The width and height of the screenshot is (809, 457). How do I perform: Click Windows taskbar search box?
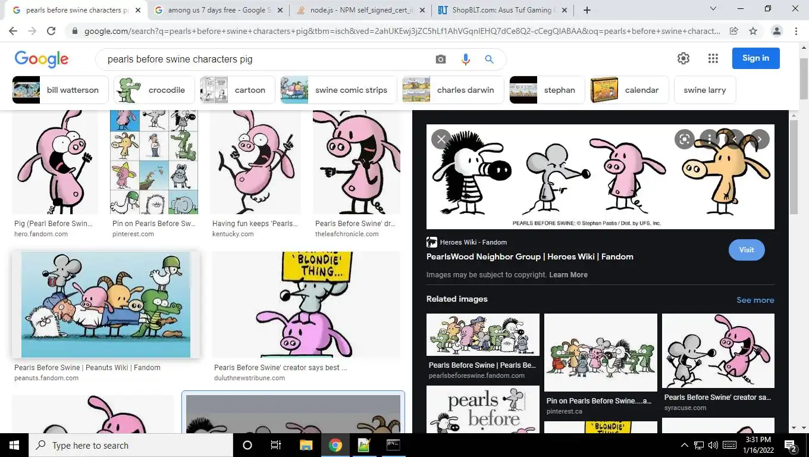(x=130, y=445)
